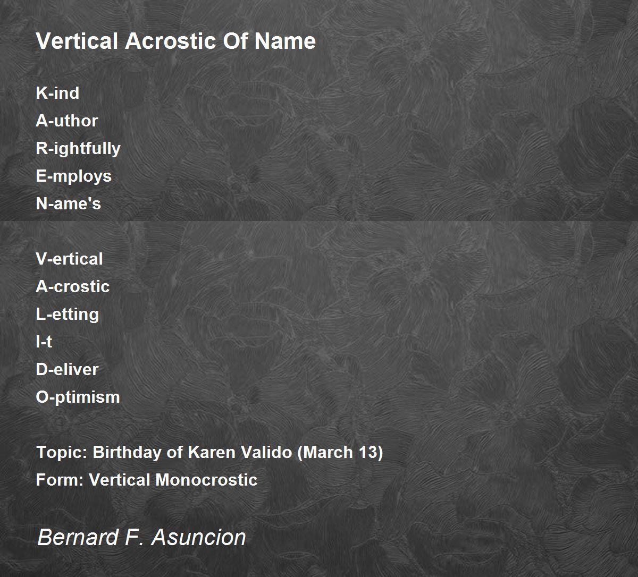The width and height of the screenshot is (638, 577).
Task: Click the word D-eliver
Action: [x=67, y=369]
